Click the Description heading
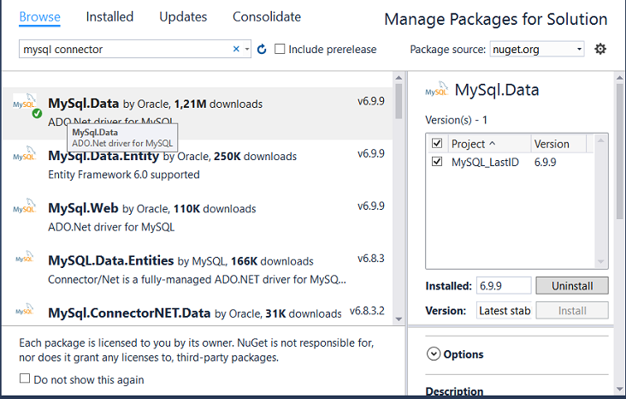626x399 pixels. (454, 391)
